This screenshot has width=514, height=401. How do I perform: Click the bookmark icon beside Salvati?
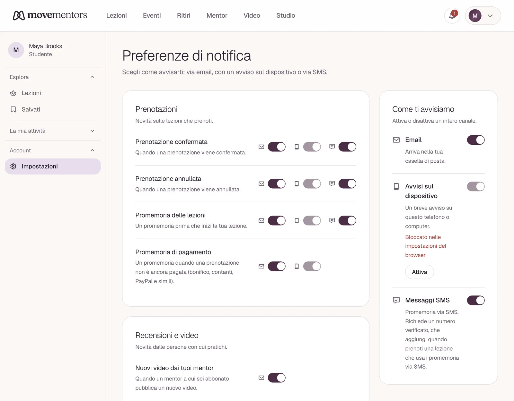(13, 109)
